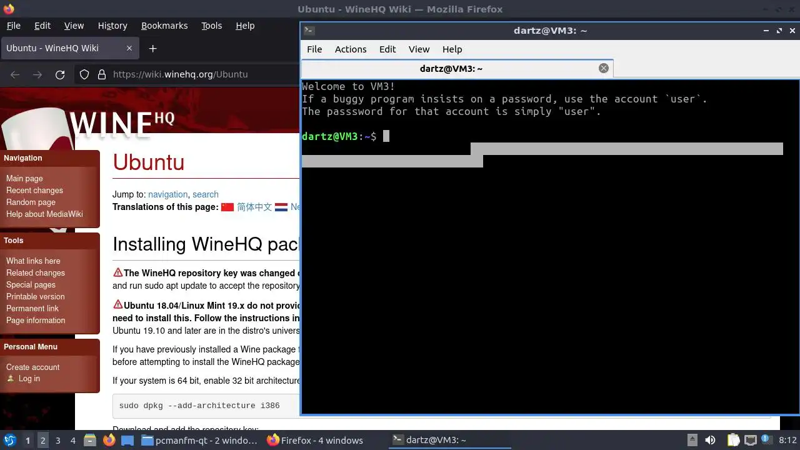
Task: Open the What links here link
Action: (x=33, y=261)
